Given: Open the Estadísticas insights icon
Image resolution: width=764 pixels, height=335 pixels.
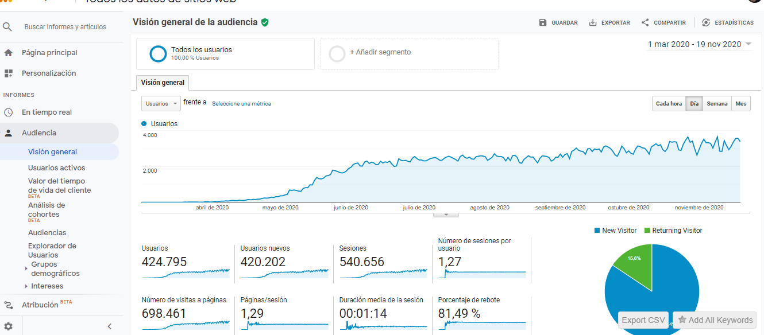Looking at the screenshot, I should pyautogui.click(x=706, y=23).
